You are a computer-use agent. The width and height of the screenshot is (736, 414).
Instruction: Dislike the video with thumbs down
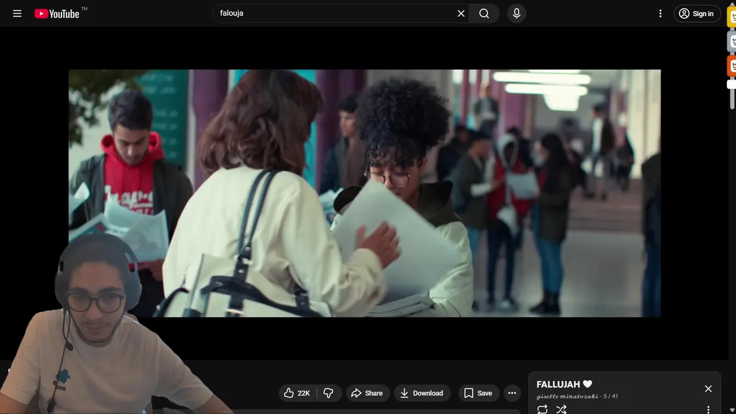328,393
